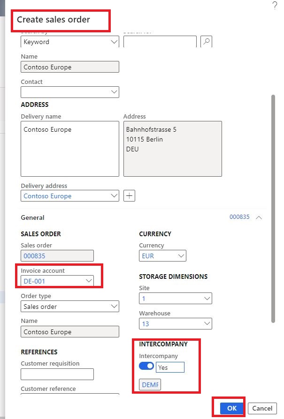Image resolution: width=284 pixels, height=419 pixels.
Task: Click the plus icon beside Delivery address
Action: tap(129, 196)
